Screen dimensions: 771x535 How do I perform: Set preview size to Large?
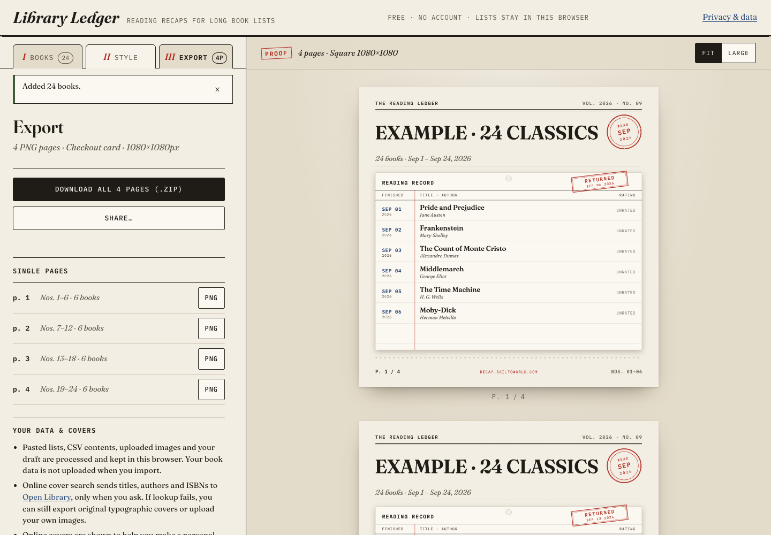point(738,53)
